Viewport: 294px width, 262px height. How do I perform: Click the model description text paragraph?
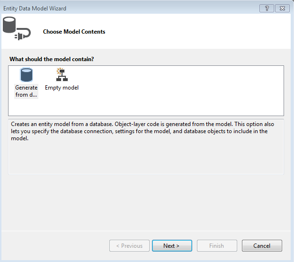click(x=142, y=131)
